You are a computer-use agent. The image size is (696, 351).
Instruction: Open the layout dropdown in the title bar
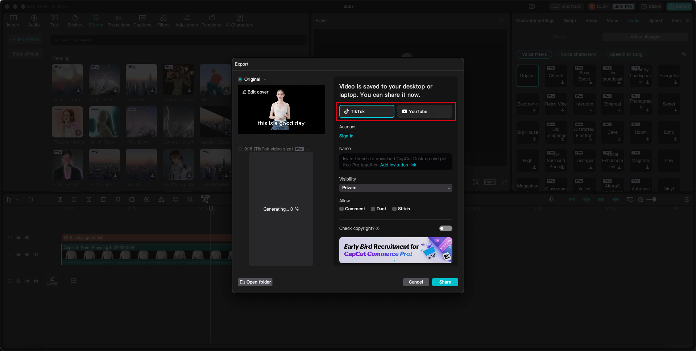534,7
